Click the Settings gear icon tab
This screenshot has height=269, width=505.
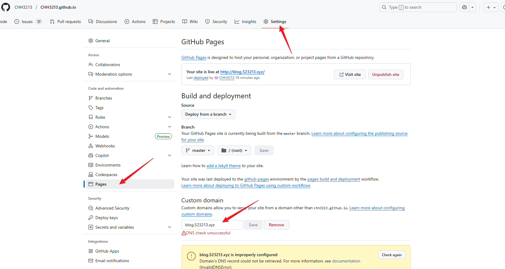[x=275, y=22]
